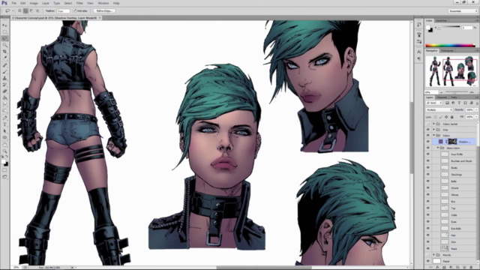Hide the Hair layer
Viewport: 480px width, 270px height.
(x=428, y=235)
